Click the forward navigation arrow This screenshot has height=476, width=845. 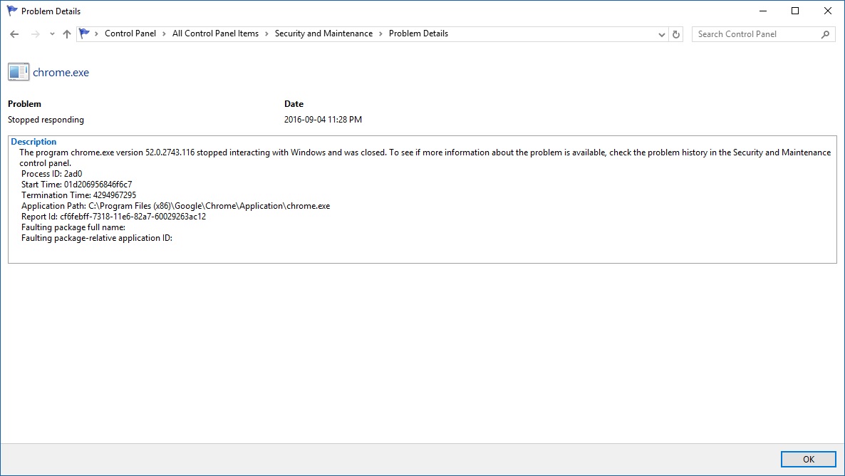[x=35, y=34]
